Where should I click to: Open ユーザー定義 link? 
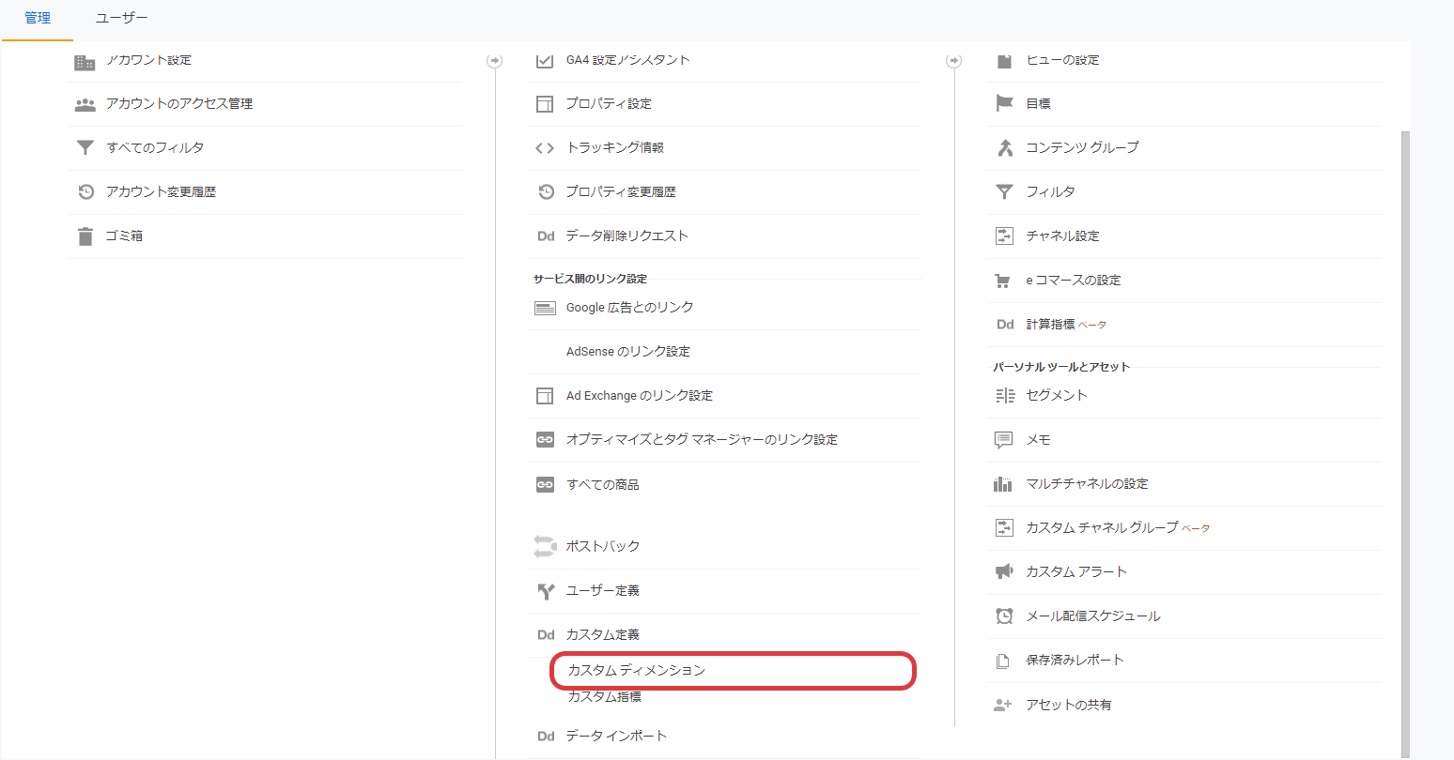[603, 591]
